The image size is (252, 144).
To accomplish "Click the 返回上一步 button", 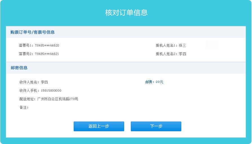I will 99,126.
